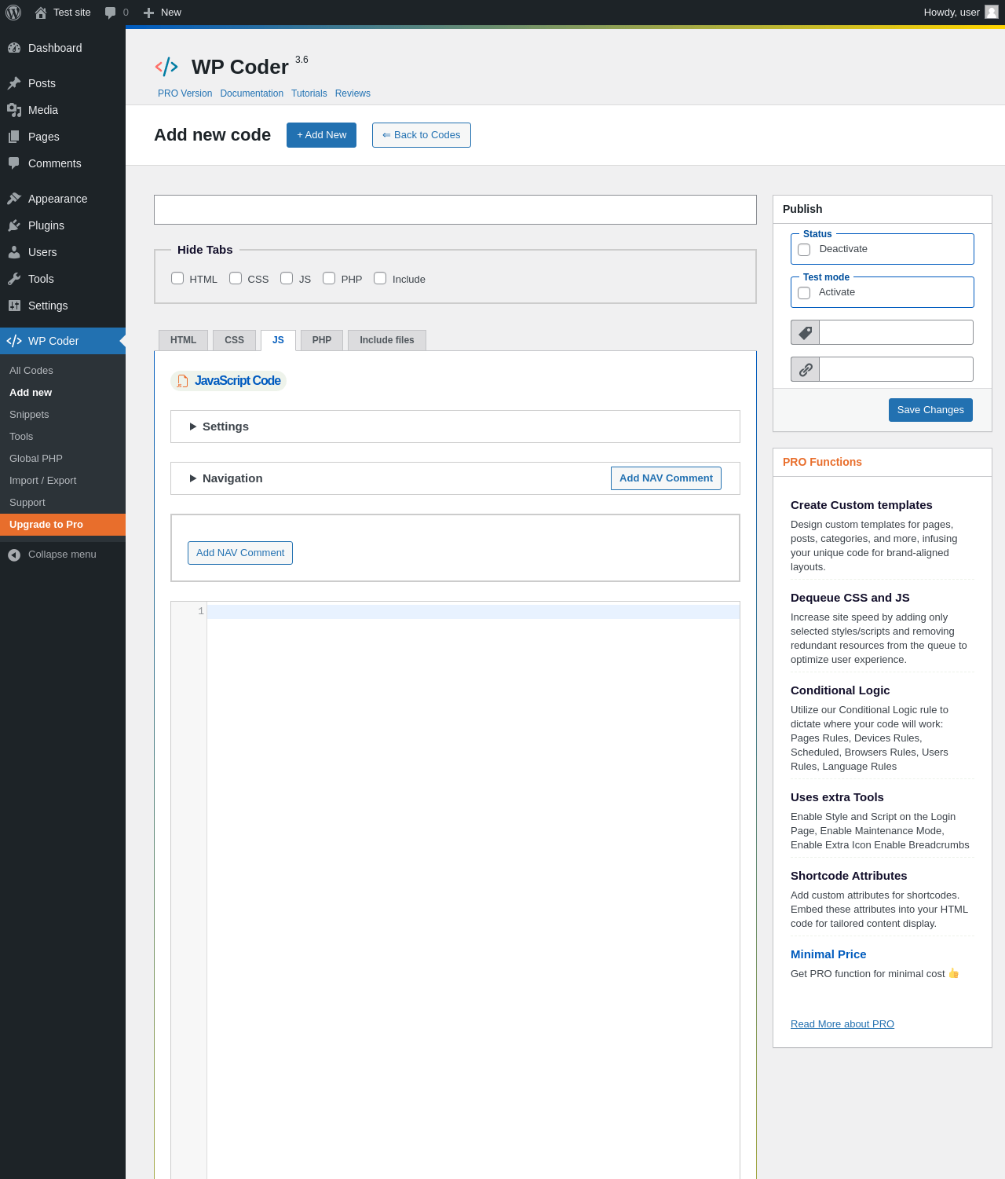Tick the JS hide tab checkbox
Screen dimensions: 1005x1179
tap(287, 278)
